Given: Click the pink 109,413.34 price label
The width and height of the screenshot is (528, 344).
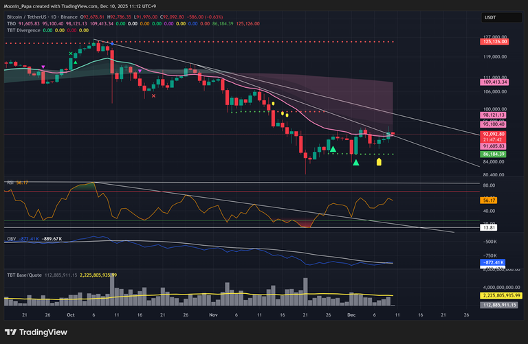Looking at the screenshot, I should point(495,82).
